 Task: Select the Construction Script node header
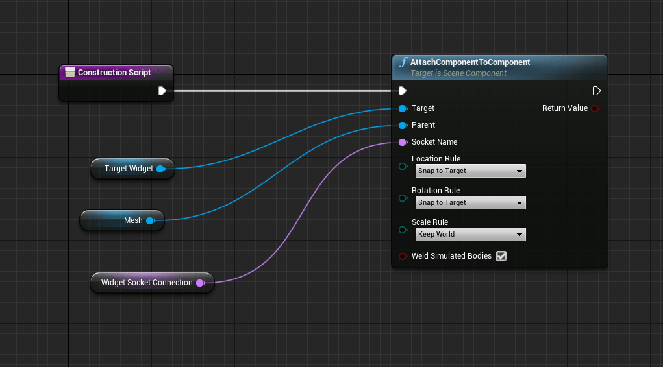tap(116, 73)
